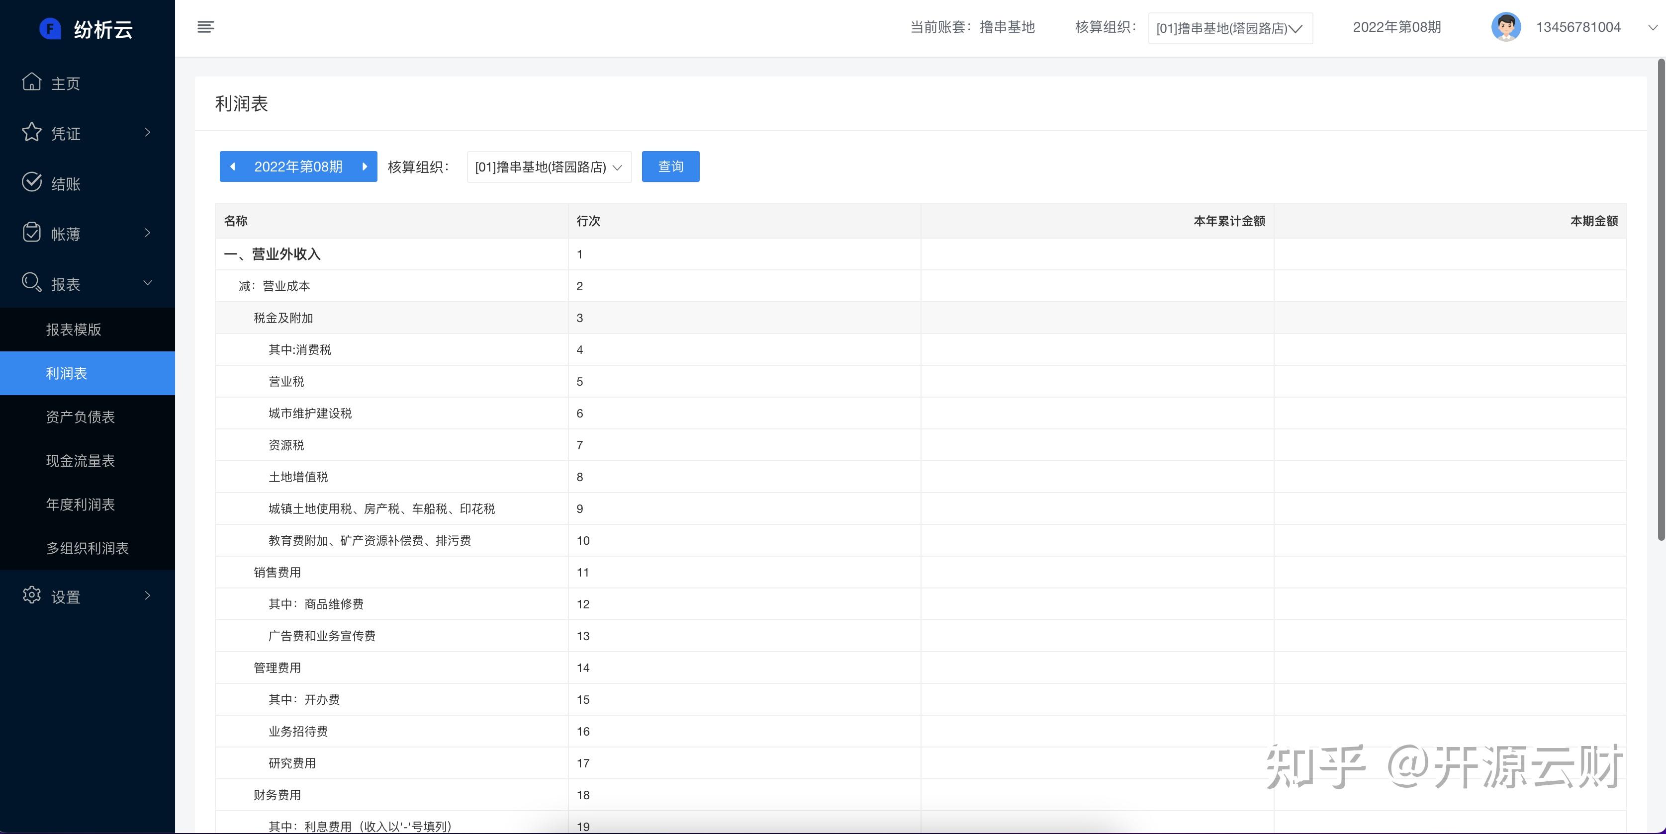This screenshot has width=1666, height=834.
Task: Click row 城镇土地使用税、房产税、车船税、印花税
Action: tap(921, 509)
